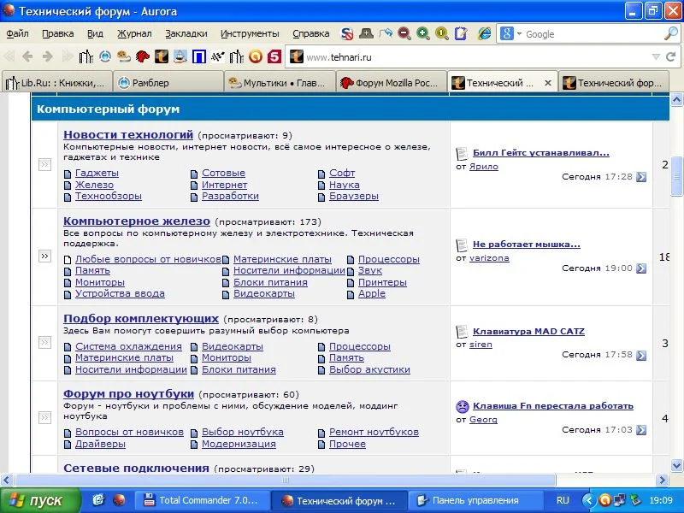This screenshot has height=513, width=684.
Task: Reload the page with the refresh button
Action: tap(671, 56)
